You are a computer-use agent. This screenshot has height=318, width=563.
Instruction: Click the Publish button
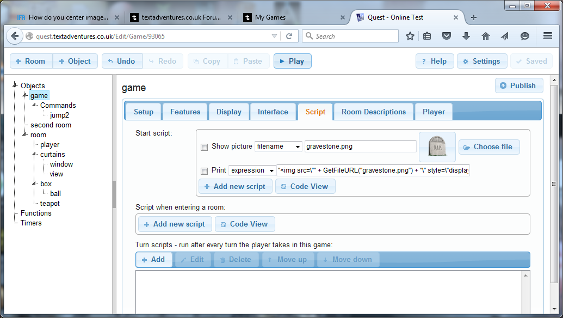click(x=518, y=85)
